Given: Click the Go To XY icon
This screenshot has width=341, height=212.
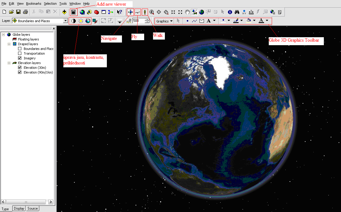Looking at the screenshot, I should pos(244,12).
